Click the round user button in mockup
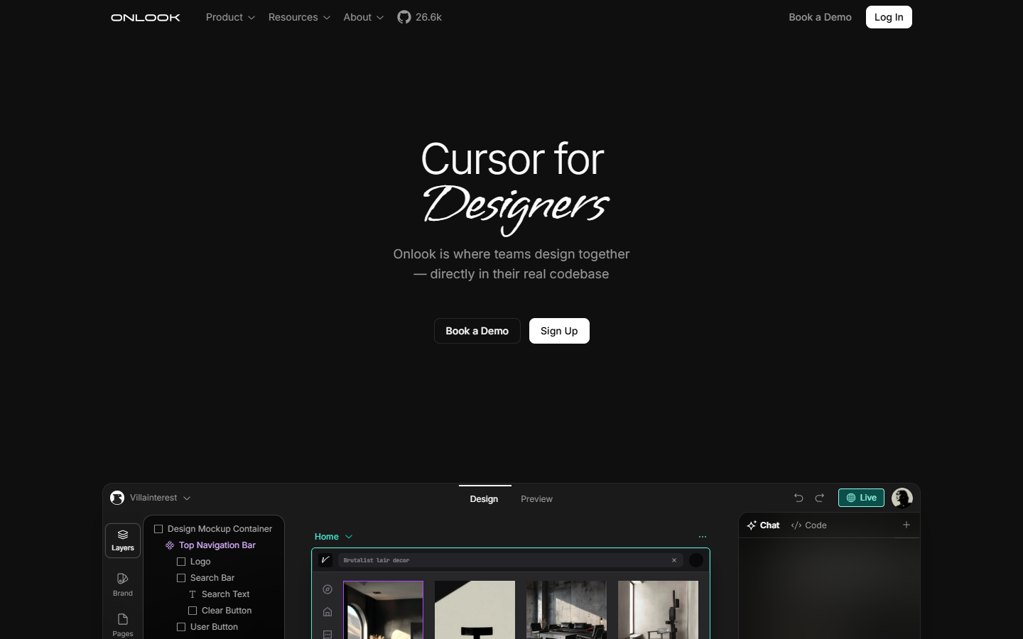This screenshot has height=639, width=1023. click(x=696, y=560)
